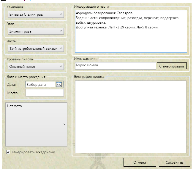Click the Доступная техника: ЛаГГ-3 line
This screenshot has height=169, width=193.
[117, 27]
